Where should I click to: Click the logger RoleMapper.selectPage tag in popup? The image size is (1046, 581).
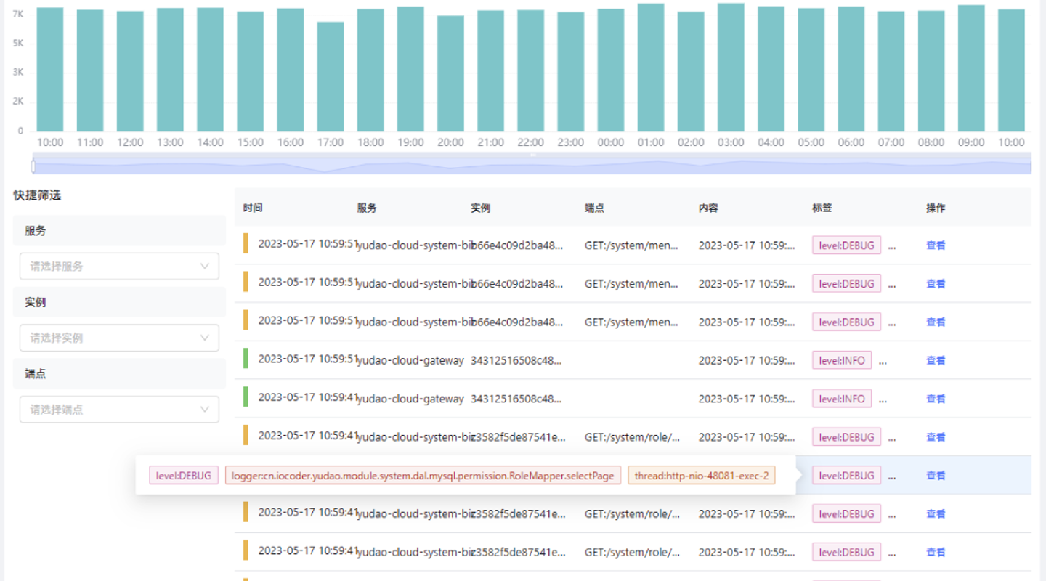click(423, 476)
